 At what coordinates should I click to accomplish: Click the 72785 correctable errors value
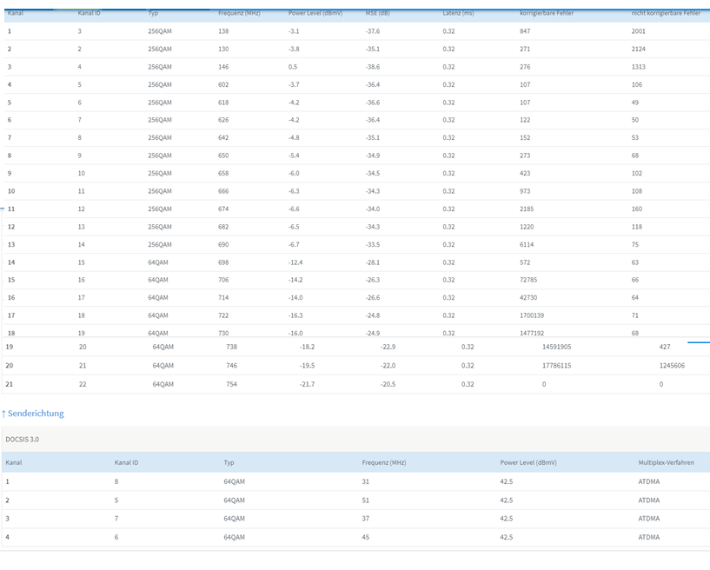(528, 280)
